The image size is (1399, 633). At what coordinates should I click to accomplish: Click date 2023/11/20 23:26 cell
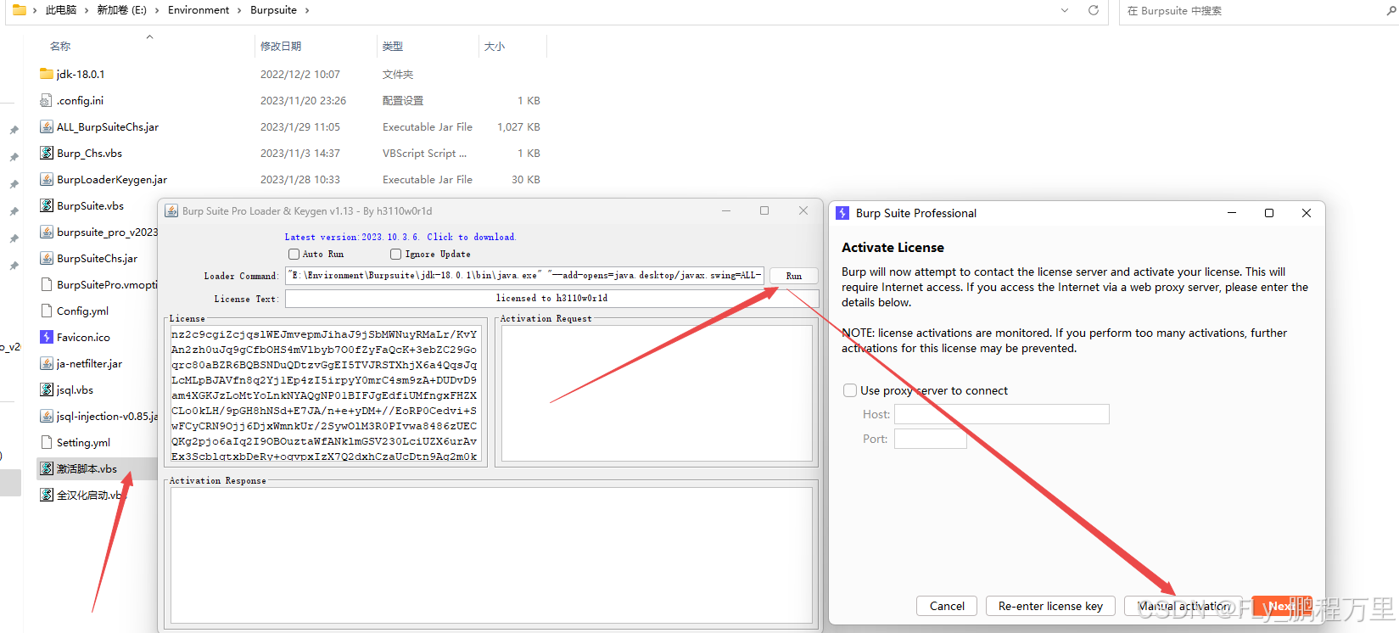303,100
